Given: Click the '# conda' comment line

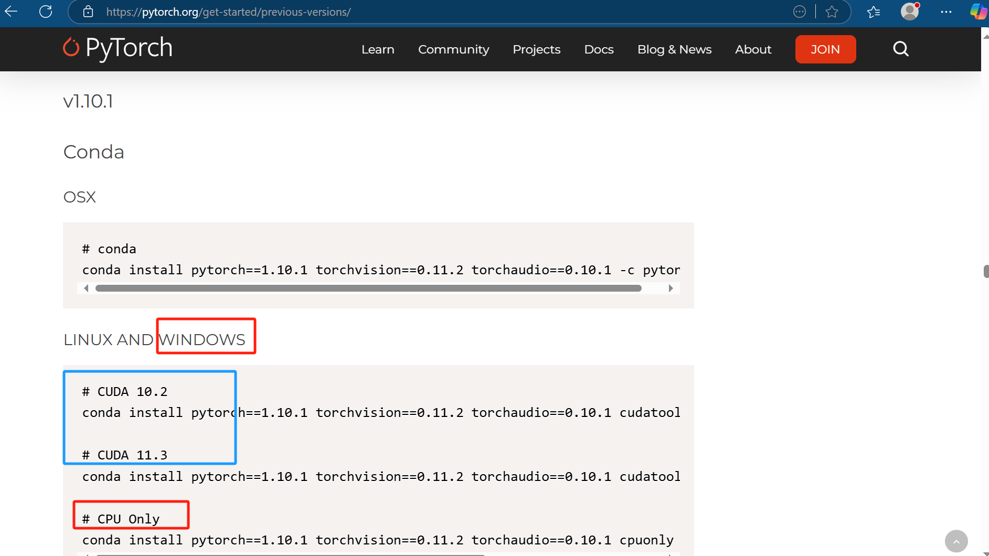Looking at the screenshot, I should pyautogui.click(x=109, y=249).
